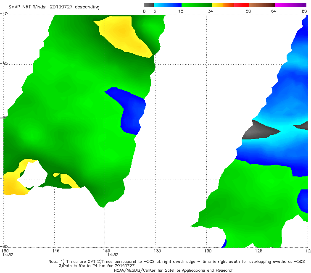
Task: Click the gray calm-wind patch near -125 longitude
Action: (x=259, y=131)
